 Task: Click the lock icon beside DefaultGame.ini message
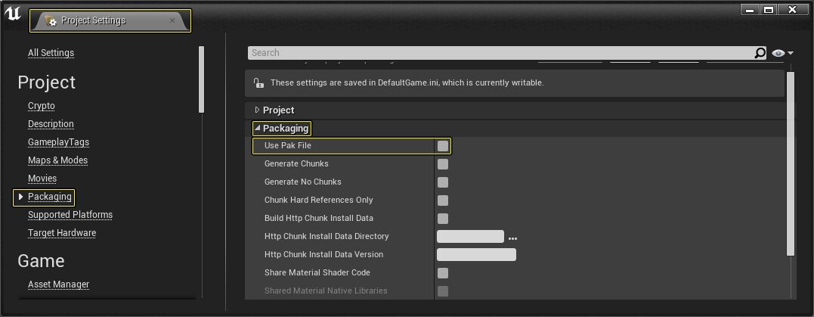(258, 83)
